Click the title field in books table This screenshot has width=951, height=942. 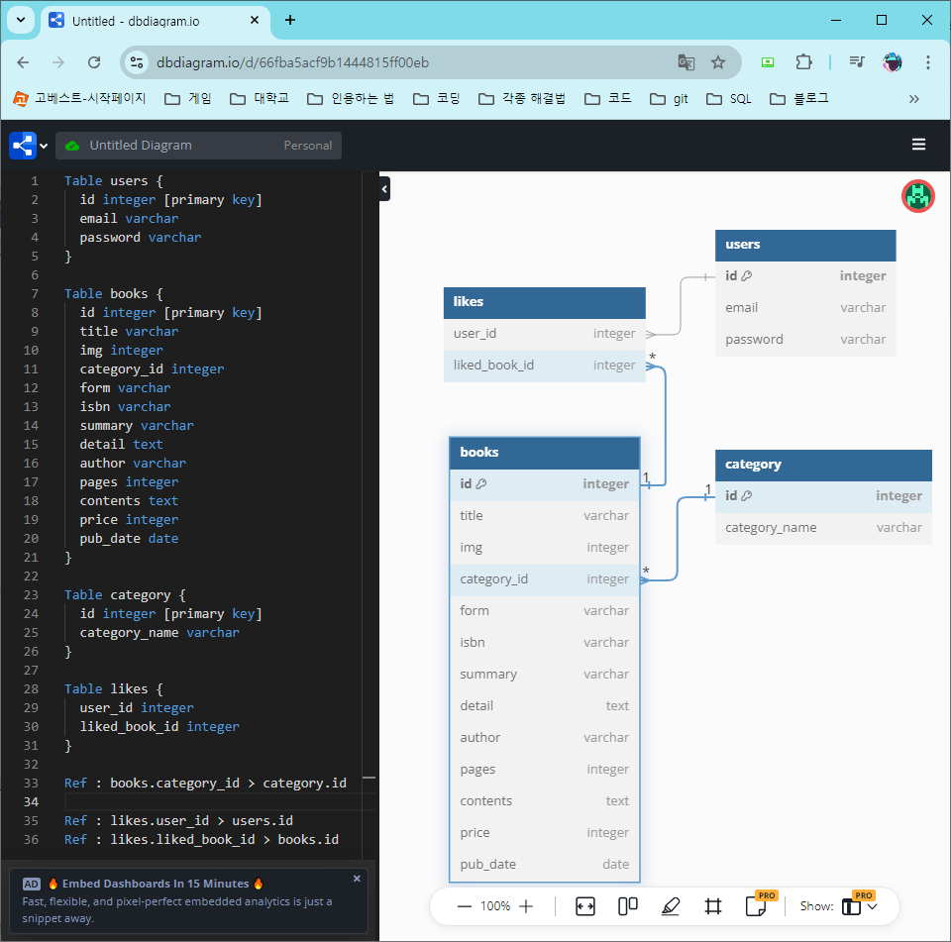[x=544, y=516]
